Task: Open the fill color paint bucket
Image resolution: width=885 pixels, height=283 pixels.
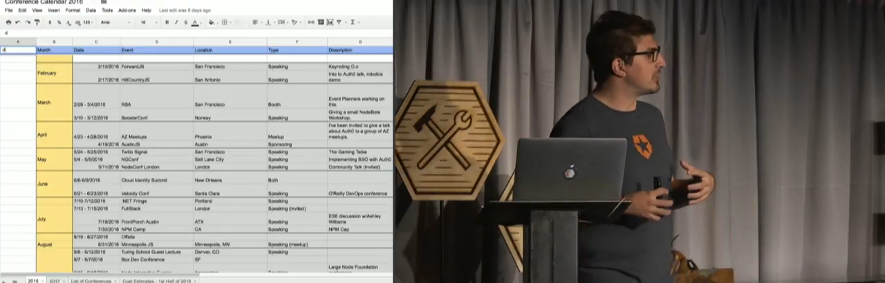Action: click(x=212, y=23)
